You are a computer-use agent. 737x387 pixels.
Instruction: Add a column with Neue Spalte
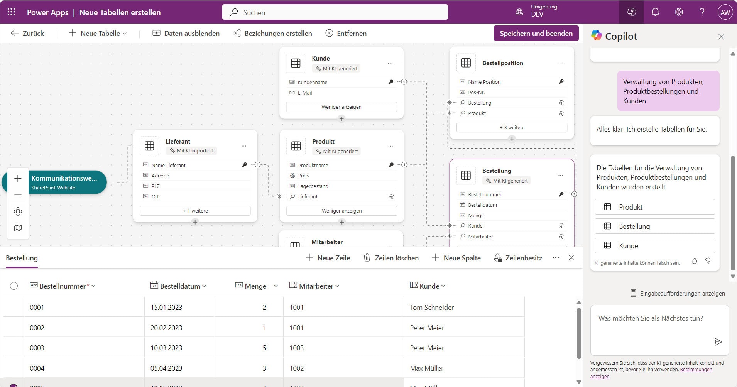[456, 258]
